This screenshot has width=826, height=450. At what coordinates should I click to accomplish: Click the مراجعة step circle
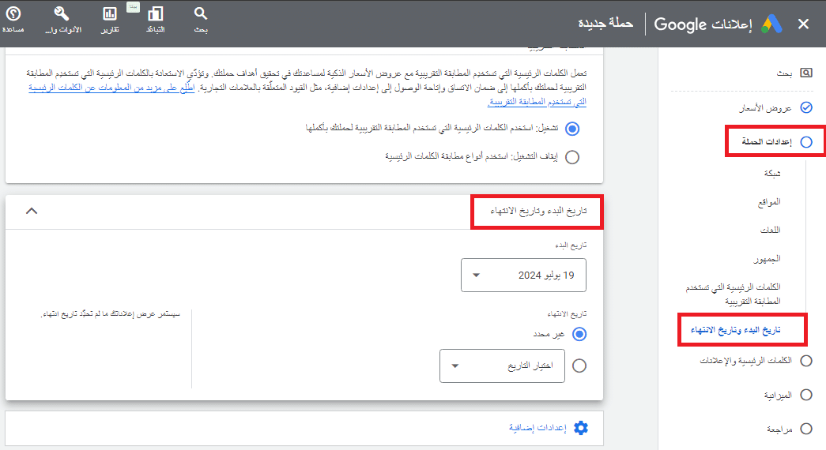pyautogui.click(x=806, y=429)
